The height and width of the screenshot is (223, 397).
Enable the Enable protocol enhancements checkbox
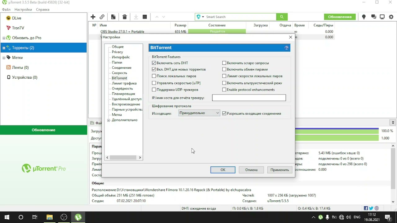224,90
